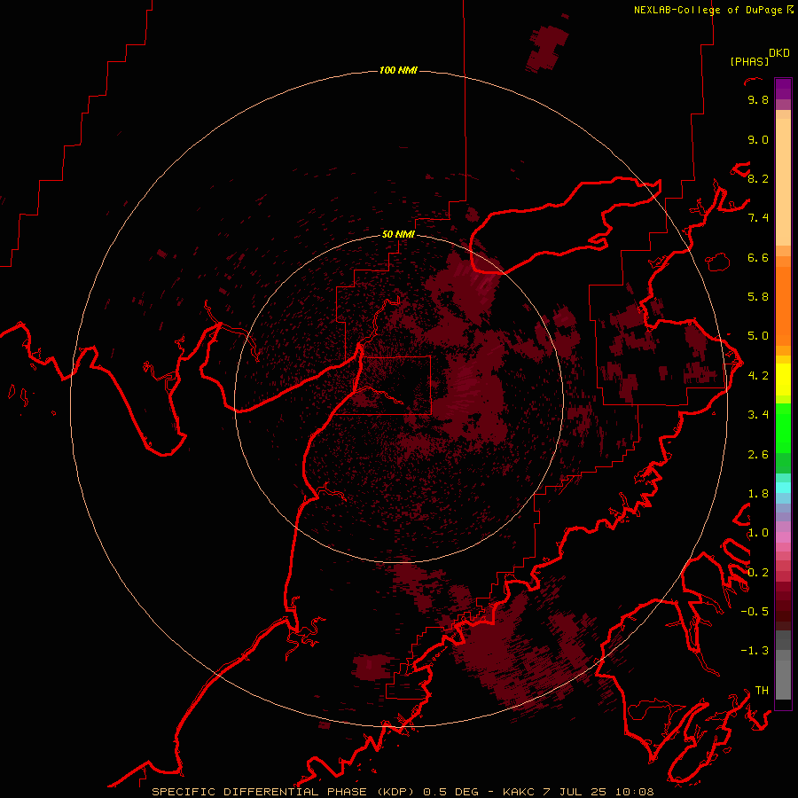Click the yellow band of the color bar
Viewport: 798px width, 798px height.
pos(783,379)
